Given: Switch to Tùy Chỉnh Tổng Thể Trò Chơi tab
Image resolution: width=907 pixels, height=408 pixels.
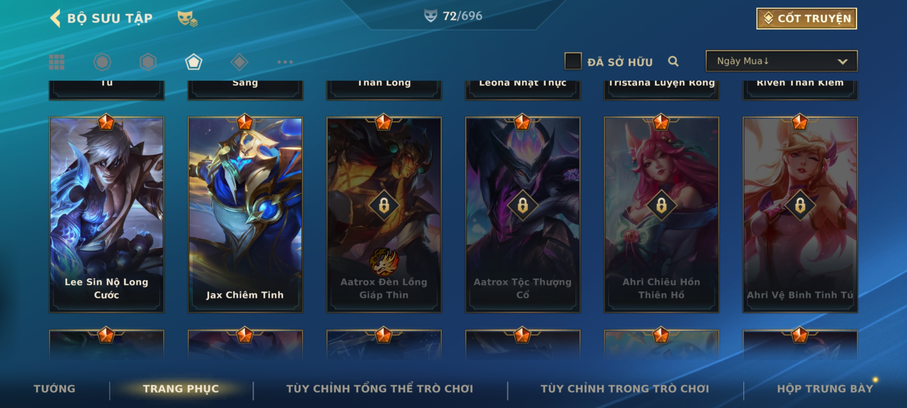Looking at the screenshot, I should click(379, 389).
